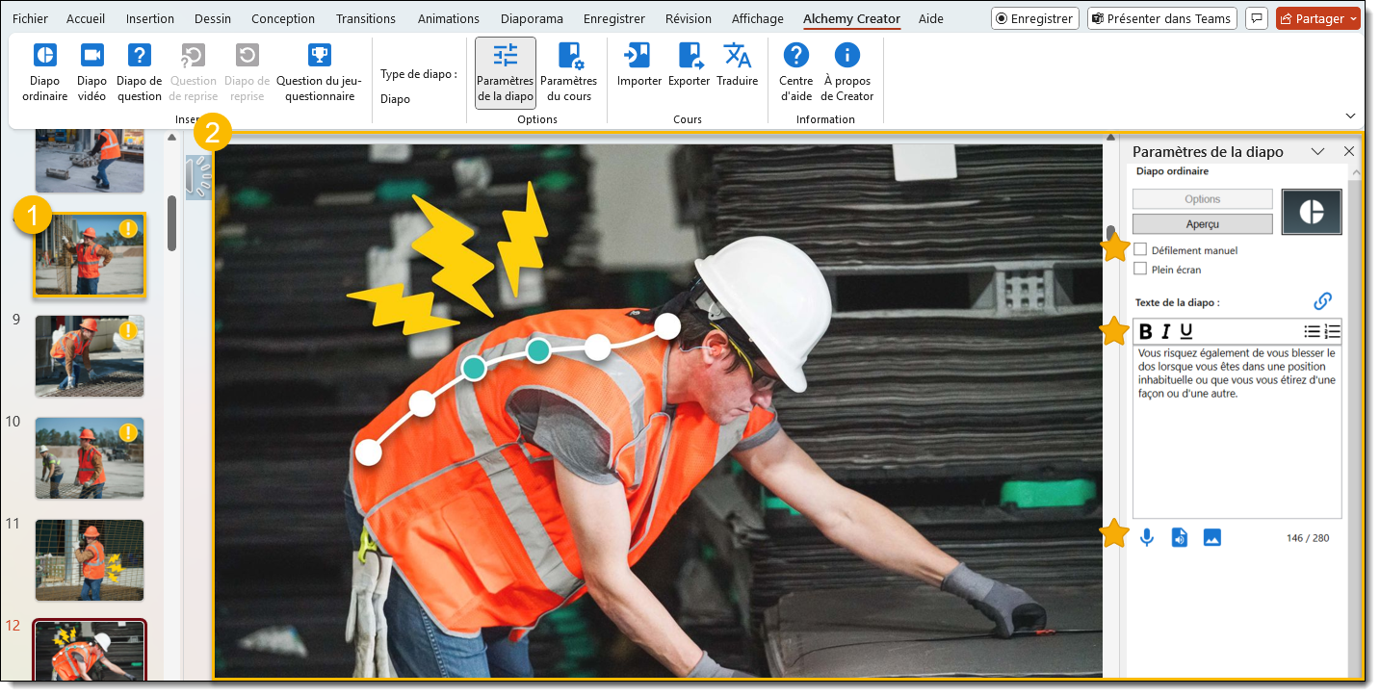The image size is (1380, 696).
Task: Open the Centre d'aide
Action: tap(795, 71)
